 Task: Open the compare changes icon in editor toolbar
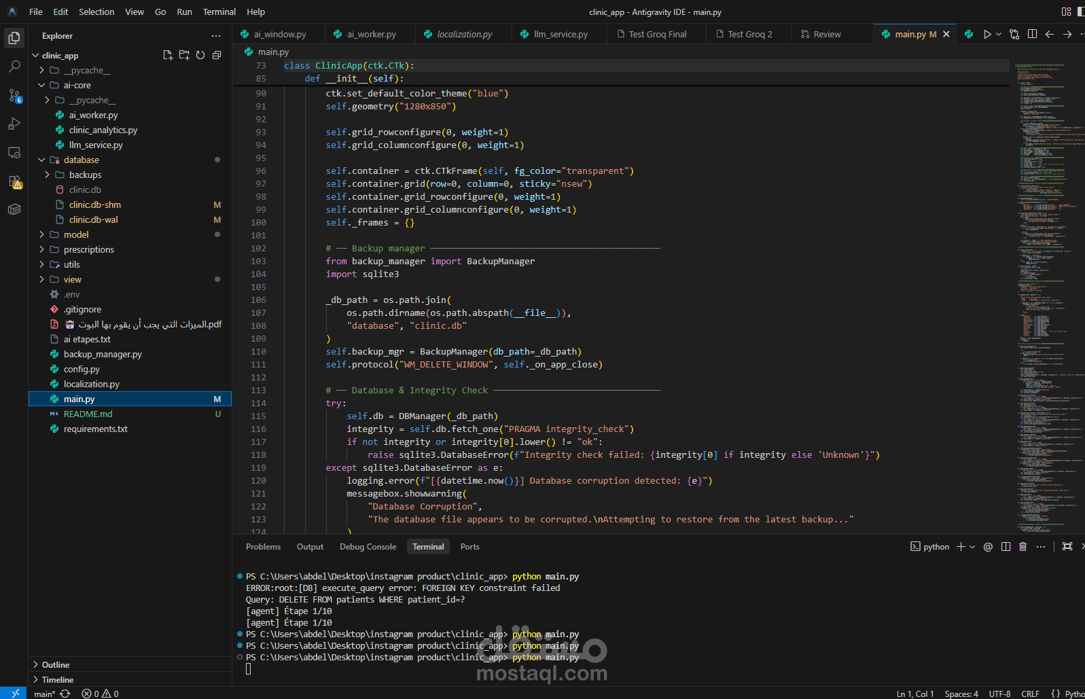coord(1014,34)
